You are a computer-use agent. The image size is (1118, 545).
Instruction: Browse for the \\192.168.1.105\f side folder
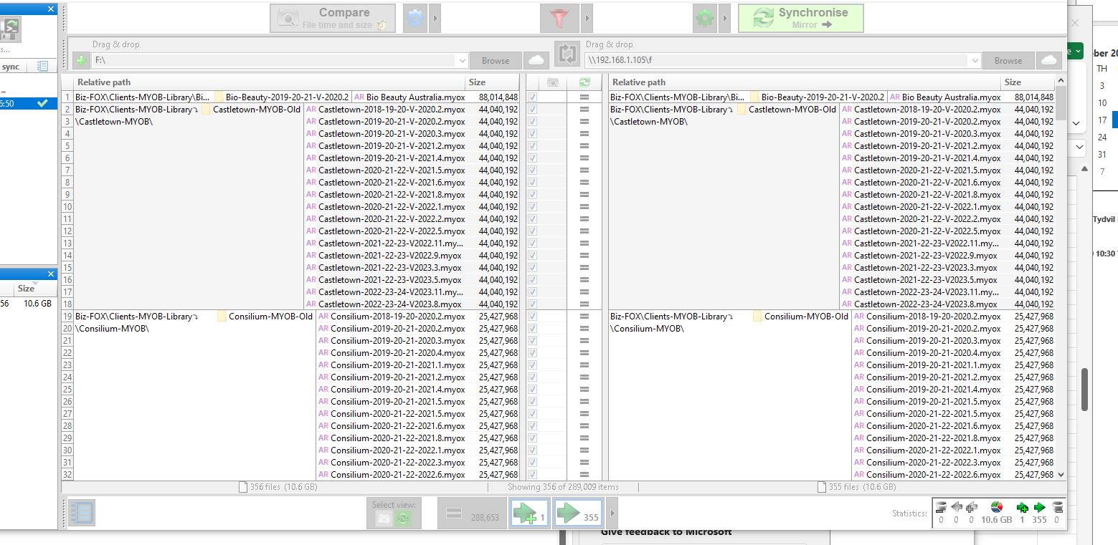(1008, 61)
